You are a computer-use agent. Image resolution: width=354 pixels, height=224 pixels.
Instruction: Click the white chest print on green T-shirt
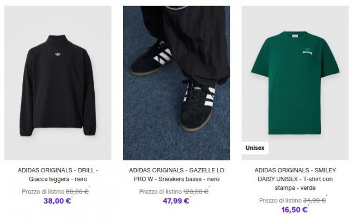(307, 52)
